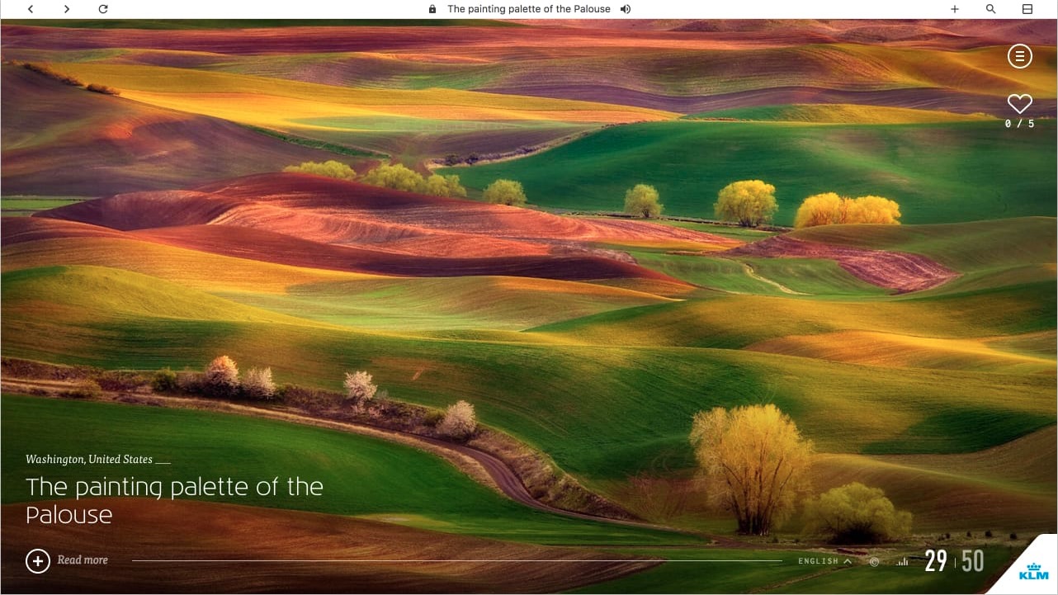Click the circled plus Read more icon
The image size is (1058, 595).
click(38, 560)
